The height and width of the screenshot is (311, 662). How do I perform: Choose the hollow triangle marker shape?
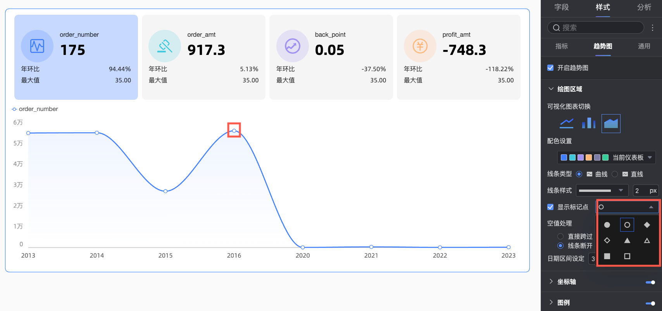(x=647, y=241)
